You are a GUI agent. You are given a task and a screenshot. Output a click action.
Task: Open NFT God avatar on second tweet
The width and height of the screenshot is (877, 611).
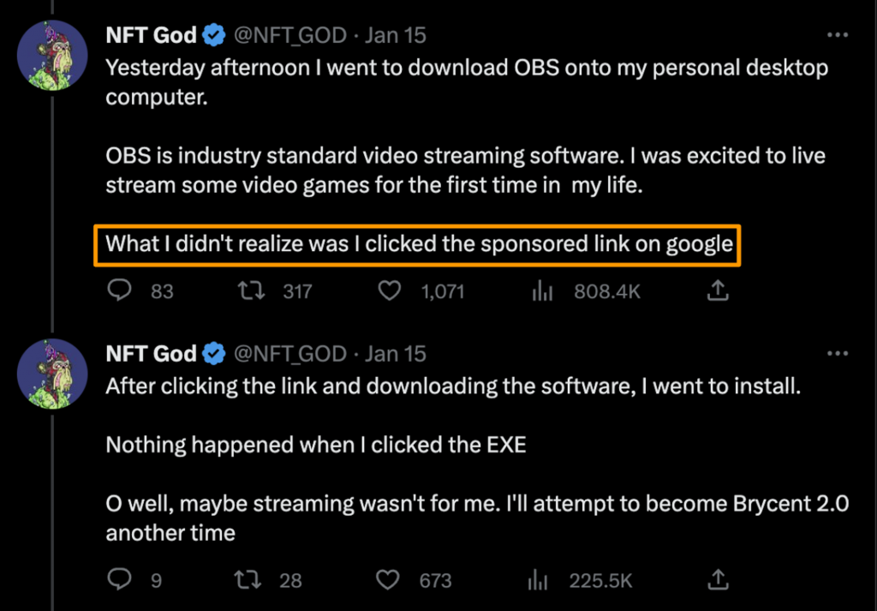point(53,373)
